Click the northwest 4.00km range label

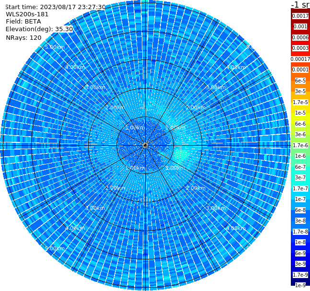(75, 67)
